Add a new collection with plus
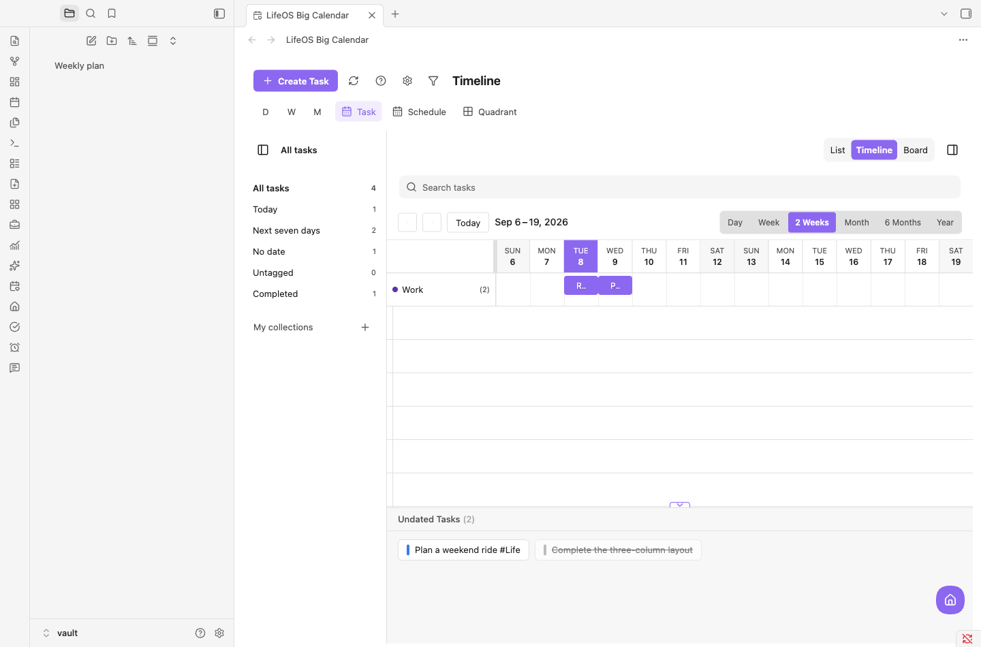This screenshot has height=647, width=981. (x=365, y=328)
